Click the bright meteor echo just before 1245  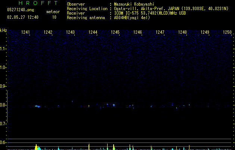click(x=114, y=105)
